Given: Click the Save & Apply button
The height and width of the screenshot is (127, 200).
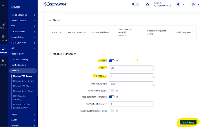Looking at the screenshot, I should pyautogui.click(x=188, y=122).
